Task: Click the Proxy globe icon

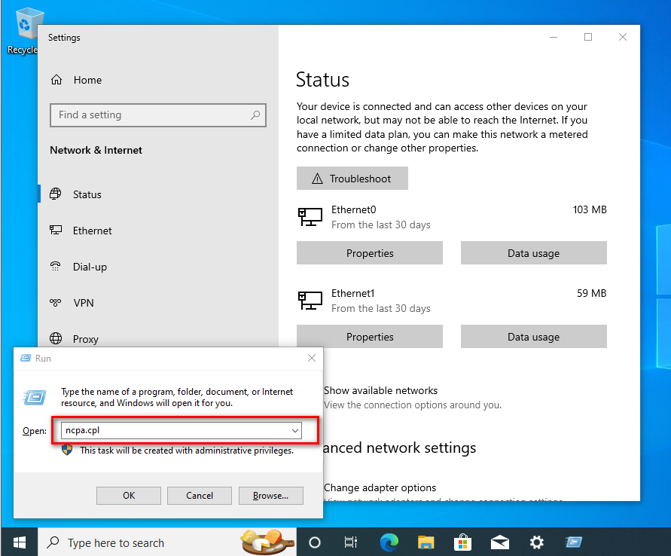Action: coord(56,339)
